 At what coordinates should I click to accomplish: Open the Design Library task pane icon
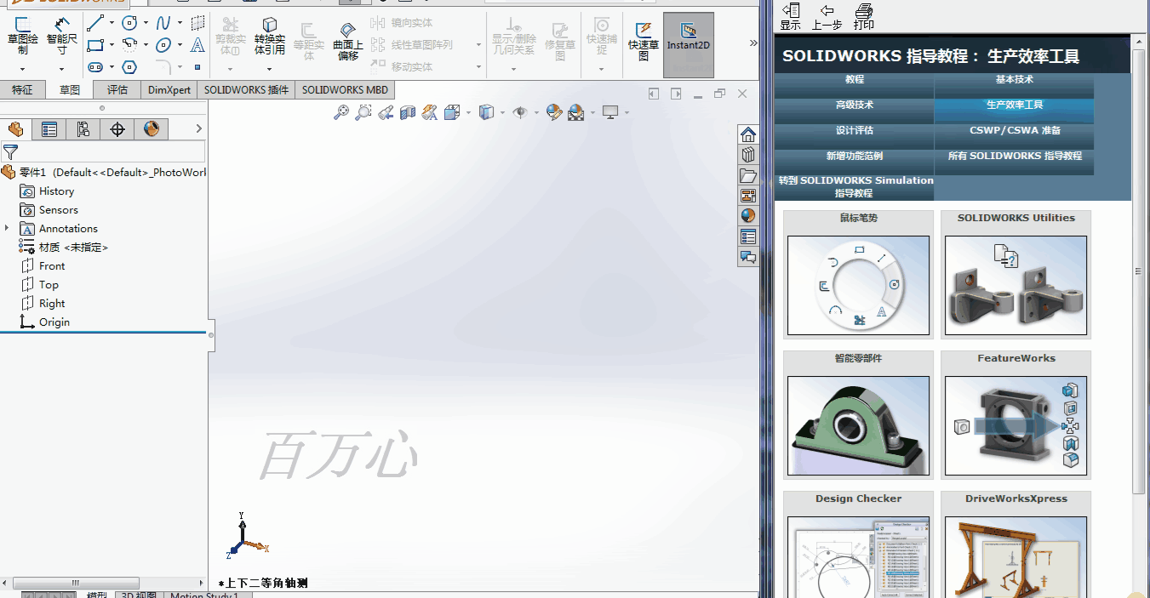748,155
